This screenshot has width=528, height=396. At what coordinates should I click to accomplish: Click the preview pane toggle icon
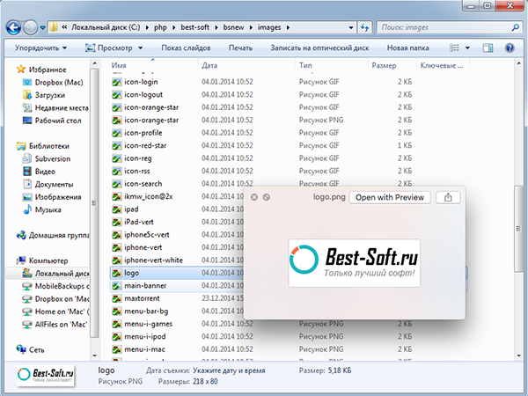(x=489, y=48)
